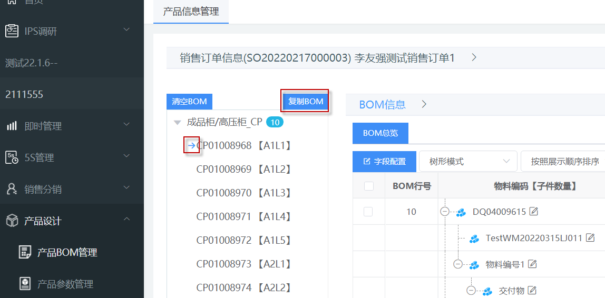
Task: Click the 清空BOM button
Action: point(189,102)
